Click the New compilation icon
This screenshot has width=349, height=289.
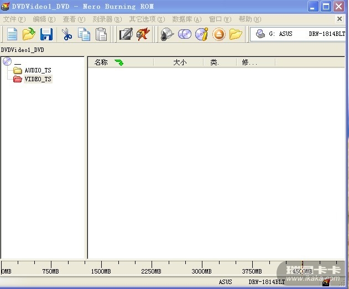12,34
